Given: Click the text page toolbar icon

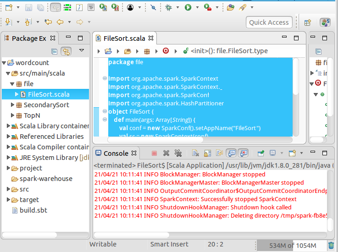Looking at the screenshot, I should coord(91,7).
